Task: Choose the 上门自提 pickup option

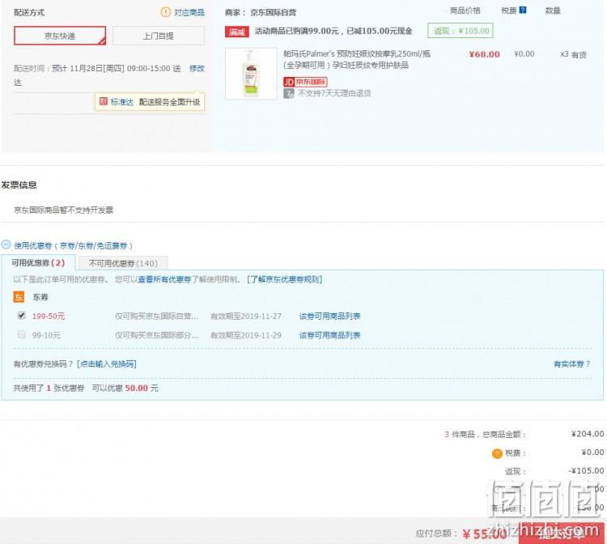Action: click(x=159, y=36)
